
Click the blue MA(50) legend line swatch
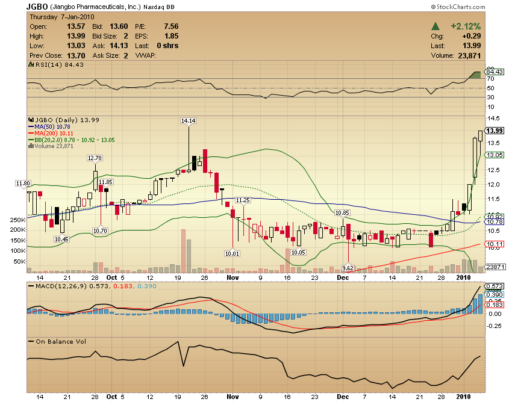pyautogui.click(x=31, y=126)
